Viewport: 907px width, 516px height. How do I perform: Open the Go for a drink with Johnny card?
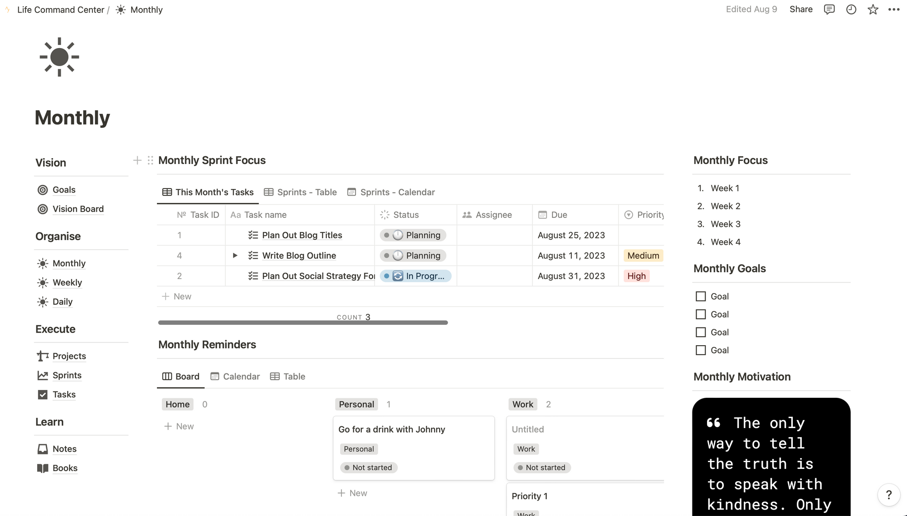[x=391, y=429]
